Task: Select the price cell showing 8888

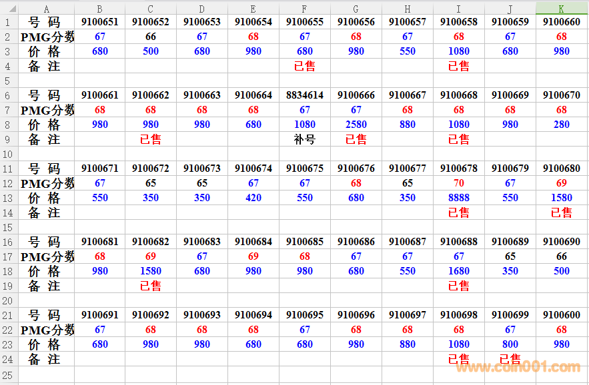Action: coord(459,198)
